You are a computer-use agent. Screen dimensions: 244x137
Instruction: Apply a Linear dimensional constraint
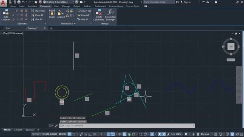(x=52, y=14)
